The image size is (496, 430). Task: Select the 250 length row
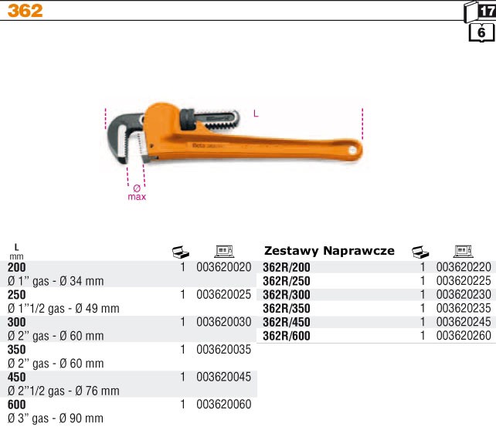(16, 295)
